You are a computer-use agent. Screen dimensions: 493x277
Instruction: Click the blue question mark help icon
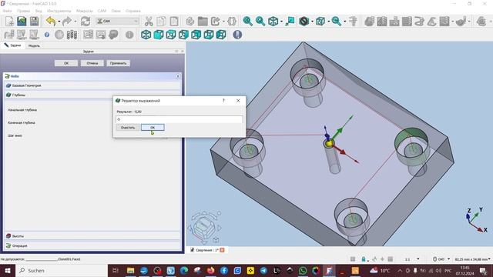point(47,35)
